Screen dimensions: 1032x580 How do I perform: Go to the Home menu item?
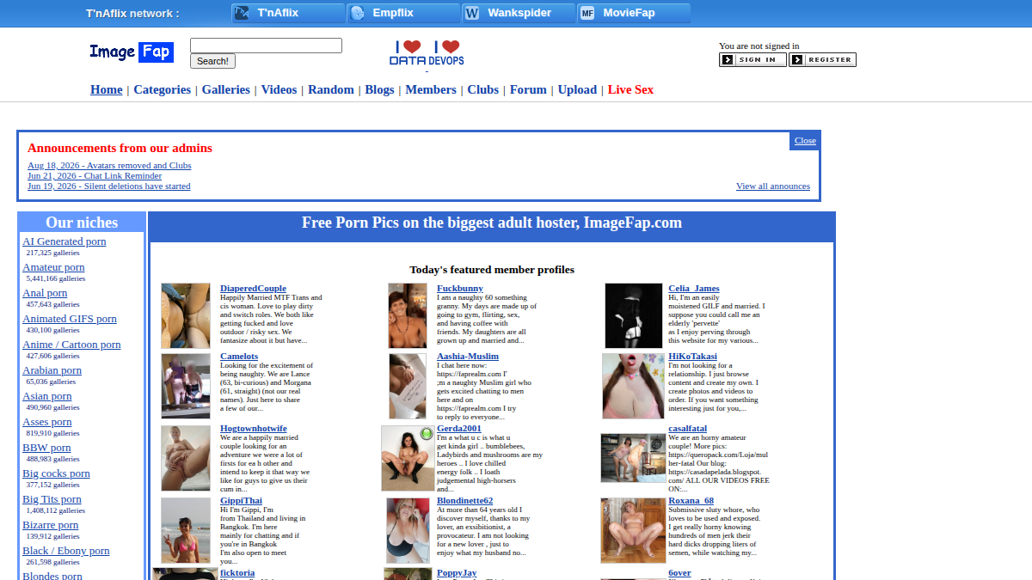pyautogui.click(x=107, y=89)
